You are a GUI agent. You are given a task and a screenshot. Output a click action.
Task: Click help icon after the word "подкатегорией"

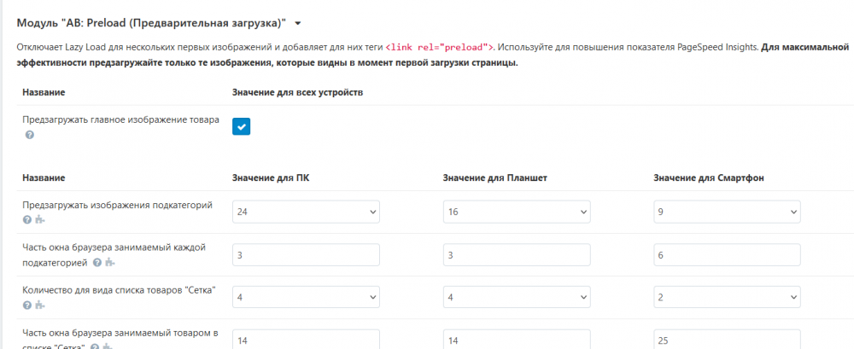click(97, 262)
